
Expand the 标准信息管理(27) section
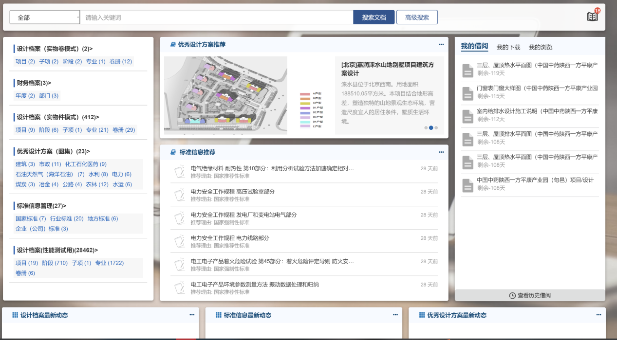coord(41,206)
